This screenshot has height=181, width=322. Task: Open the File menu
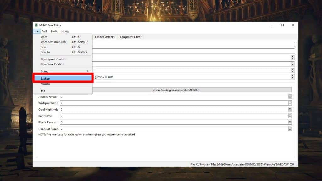tap(36, 31)
